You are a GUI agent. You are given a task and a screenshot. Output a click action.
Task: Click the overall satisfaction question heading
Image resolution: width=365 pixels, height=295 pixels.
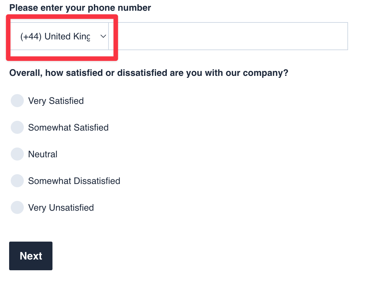[149, 73]
